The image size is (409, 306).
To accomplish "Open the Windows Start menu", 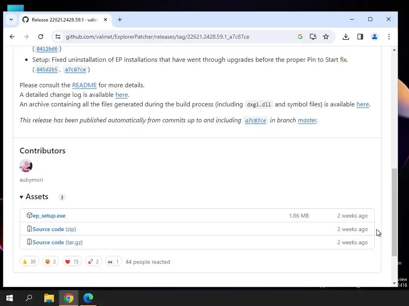I will (x=10, y=298).
